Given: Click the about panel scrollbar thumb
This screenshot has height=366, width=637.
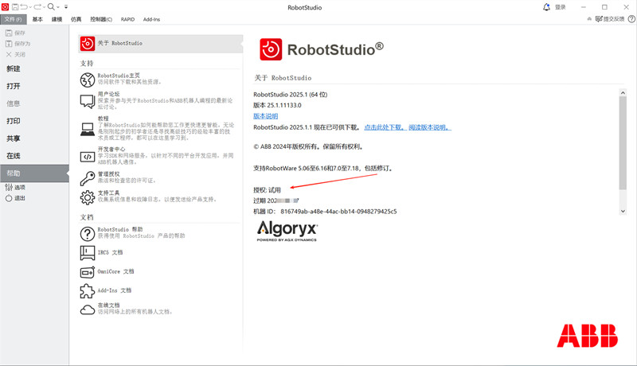Looking at the screenshot, I should click(x=623, y=143).
